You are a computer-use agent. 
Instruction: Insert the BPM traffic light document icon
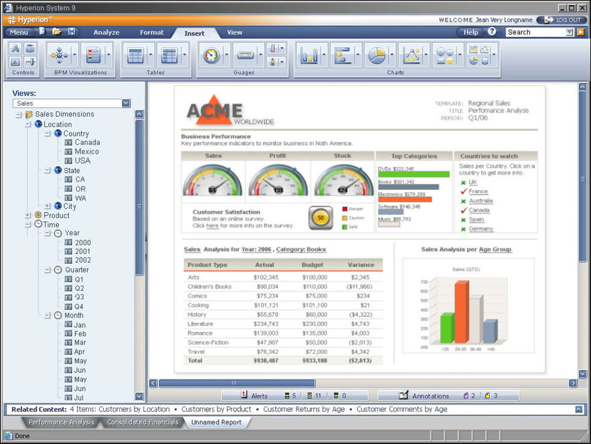(93, 55)
